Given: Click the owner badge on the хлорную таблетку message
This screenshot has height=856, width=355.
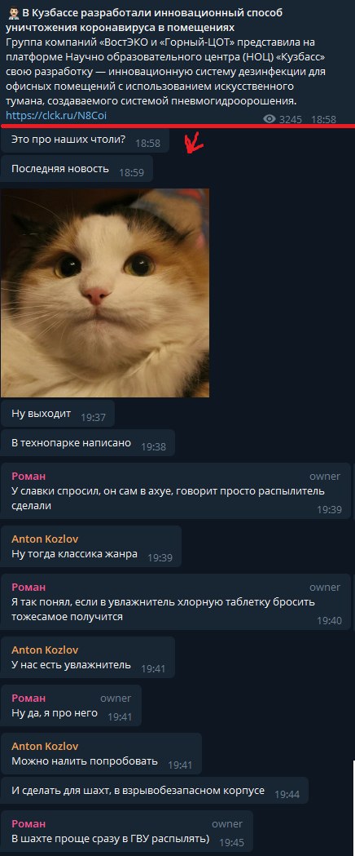Looking at the screenshot, I should (325, 588).
